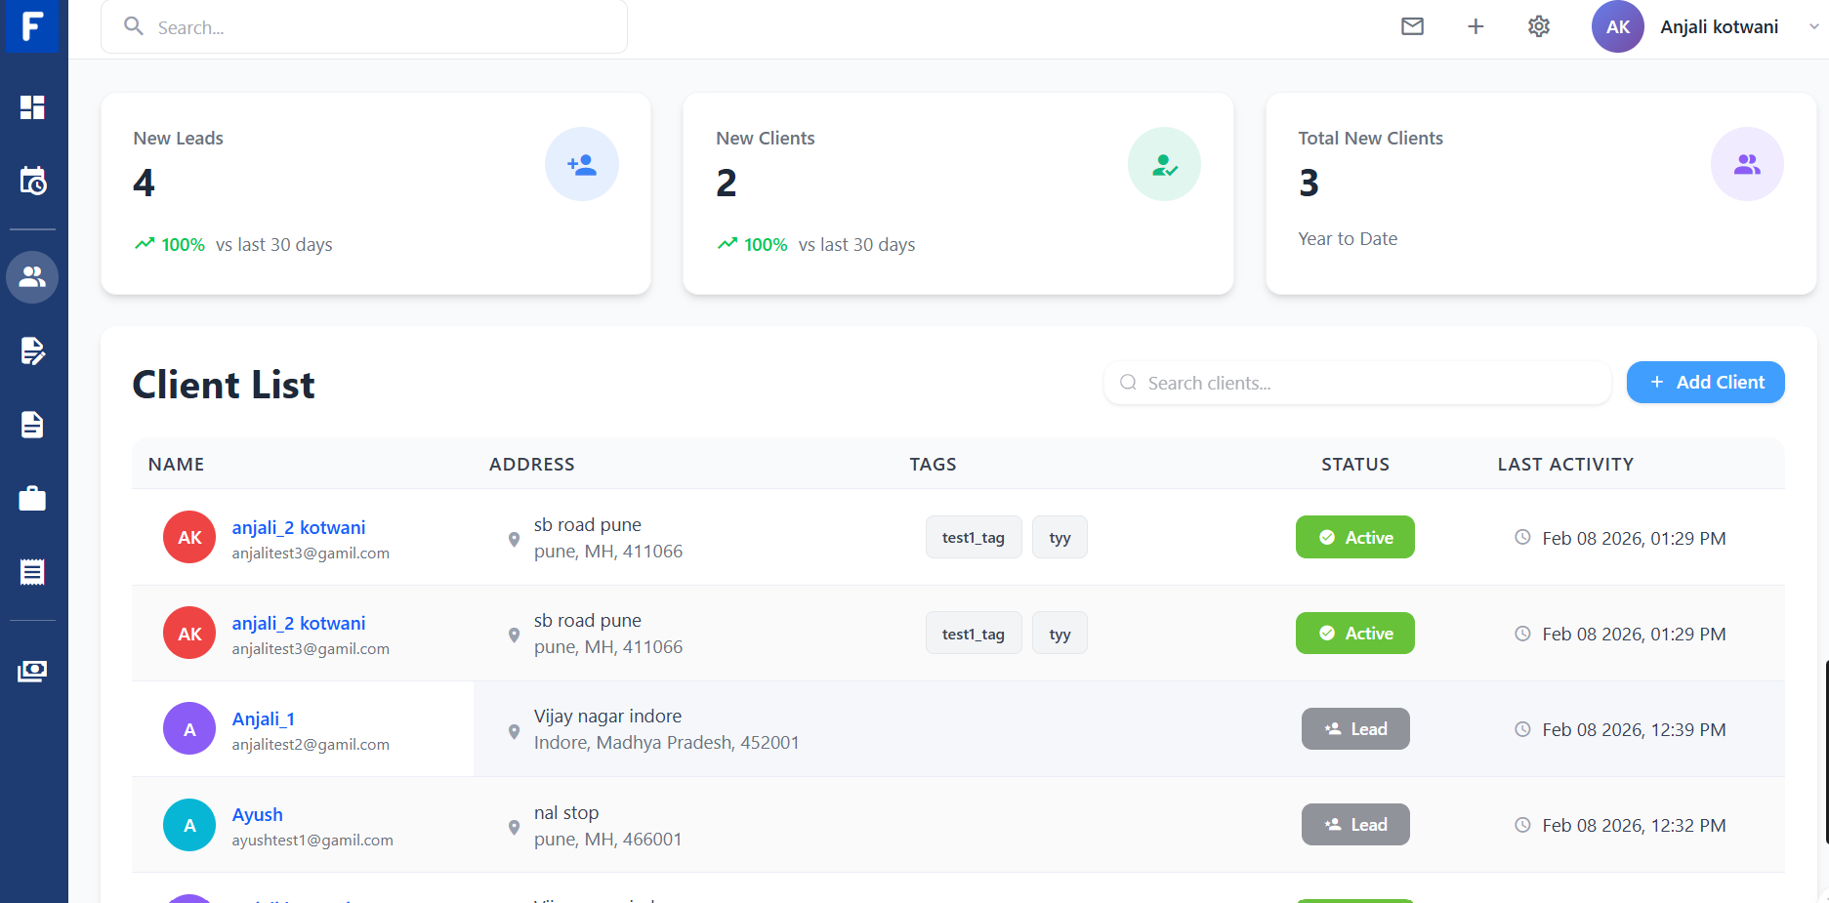The image size is (1829, 903).
Task: Click the New Clients checked-person icon
Action: 1164,164
